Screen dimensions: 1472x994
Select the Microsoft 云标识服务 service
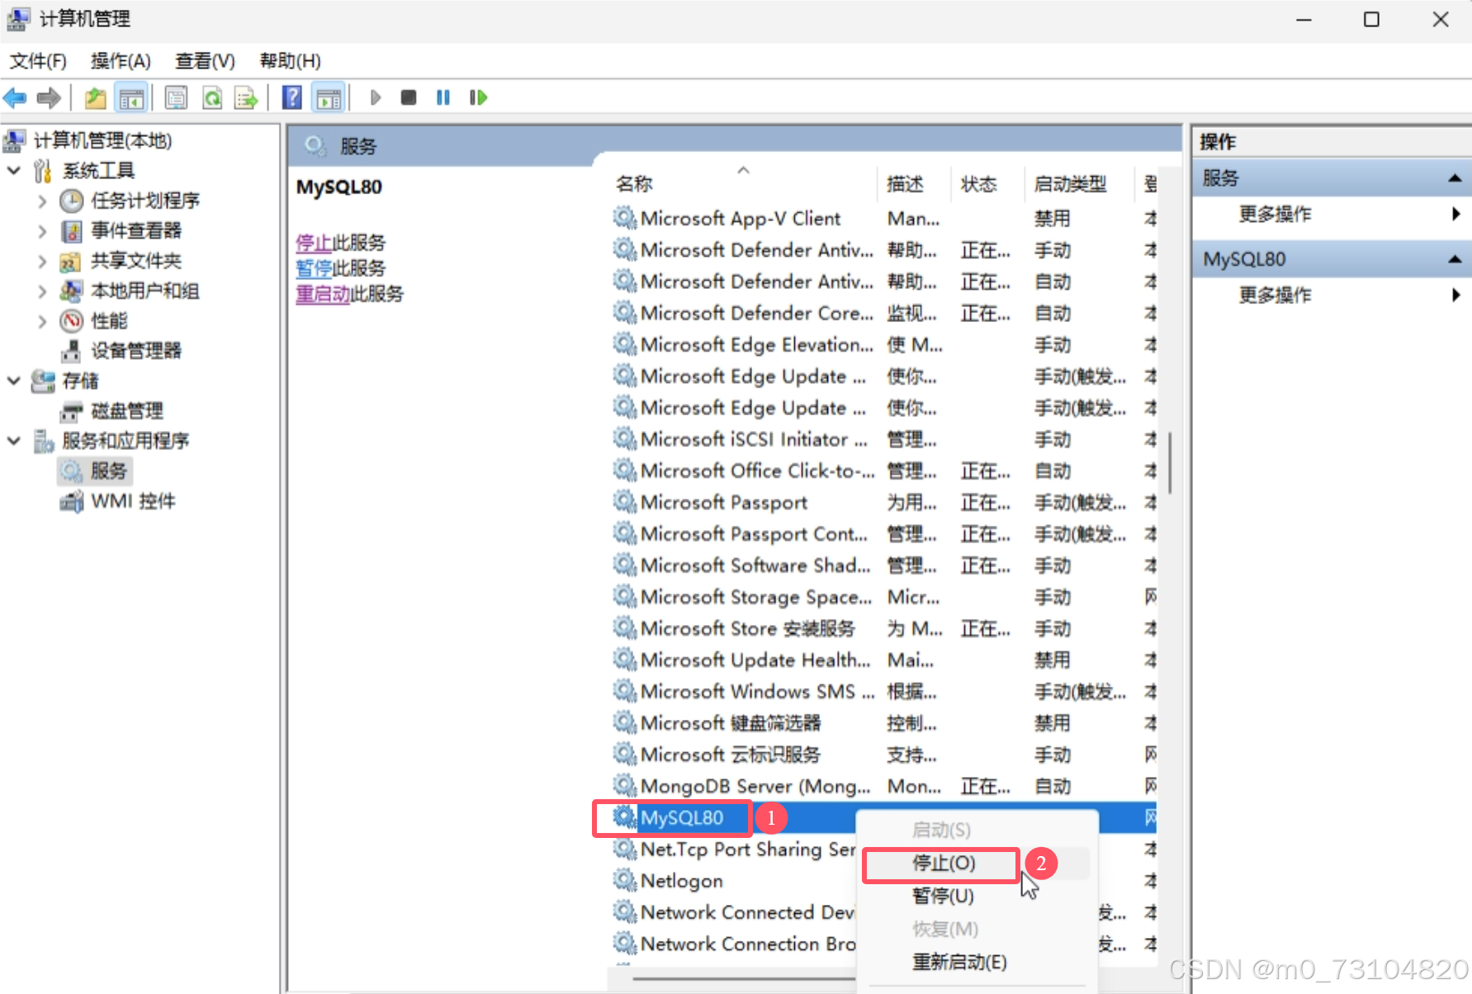tap(883, 755)
